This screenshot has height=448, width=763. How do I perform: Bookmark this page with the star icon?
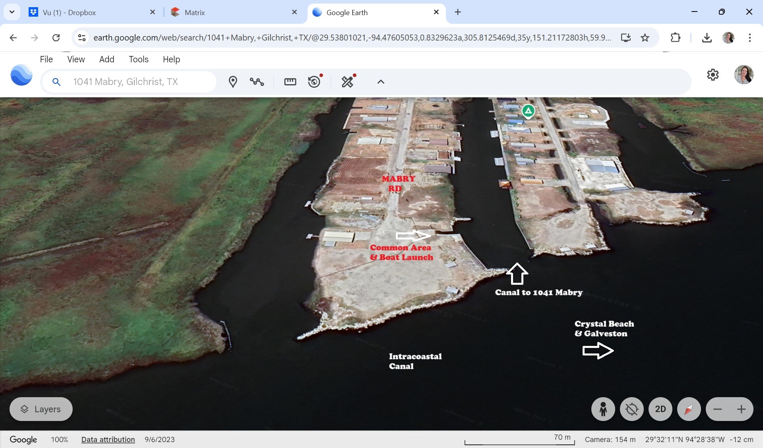pyautogui.click(x=645, y=38)
